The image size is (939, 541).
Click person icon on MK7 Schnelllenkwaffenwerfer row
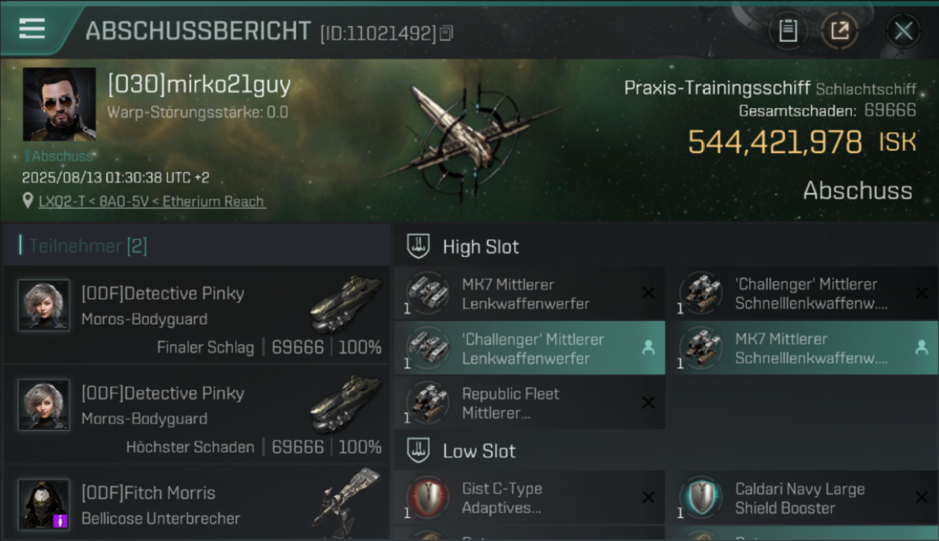coord(921,348)
